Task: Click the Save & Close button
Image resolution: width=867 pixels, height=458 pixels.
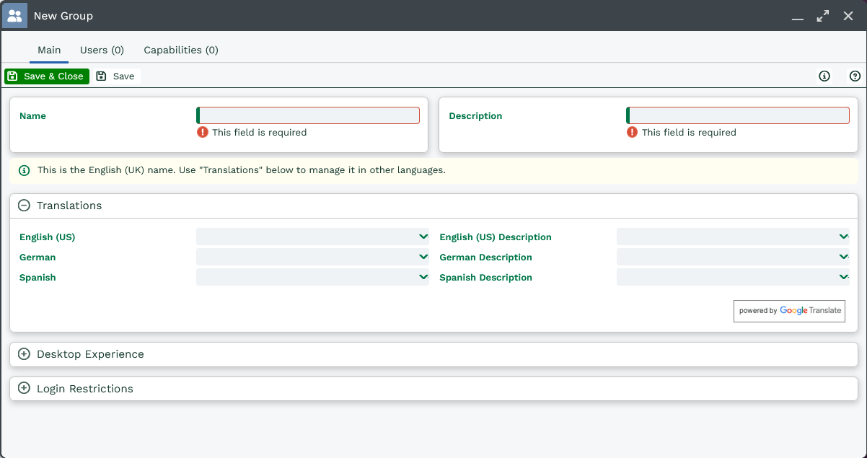Action: pyautogui.click(x=46, y=76)
